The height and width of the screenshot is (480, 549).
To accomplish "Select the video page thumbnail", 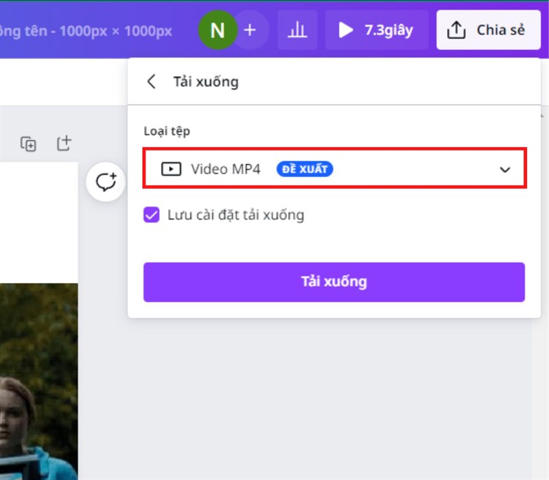I will coord(38,385).
